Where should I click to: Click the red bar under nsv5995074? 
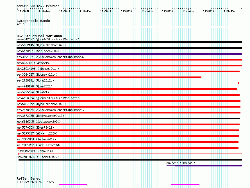click(x=128, y=95)
